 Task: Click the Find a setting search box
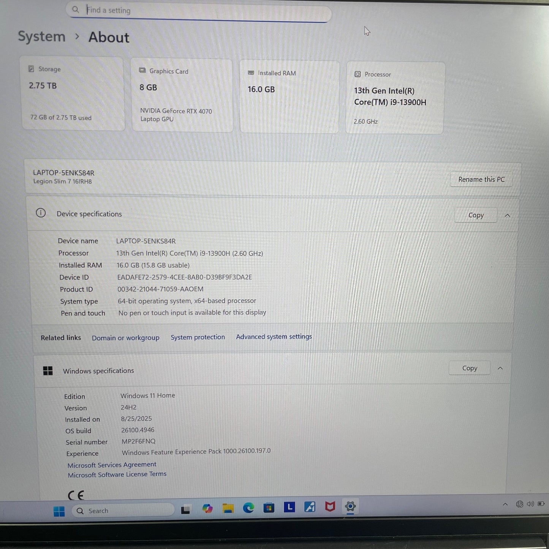[199, 11]
